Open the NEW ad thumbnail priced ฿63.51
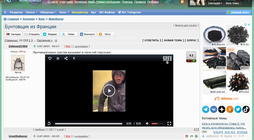Screen dimensions: 254x140 238,59
